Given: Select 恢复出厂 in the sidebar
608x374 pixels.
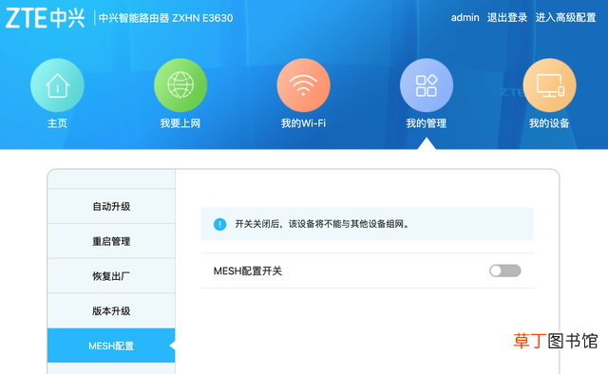Looking at the screenshot, I should (111, 276).
